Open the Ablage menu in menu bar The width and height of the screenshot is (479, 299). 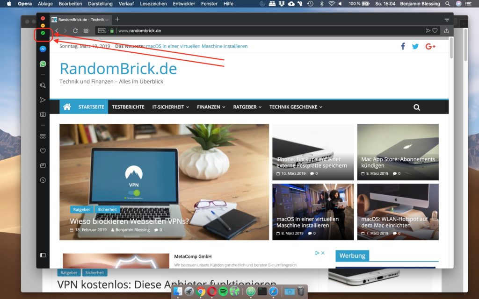pos(45,4)
